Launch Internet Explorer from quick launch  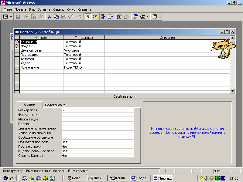[39, 178]
